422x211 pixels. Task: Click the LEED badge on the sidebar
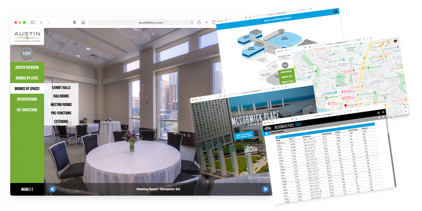(27, 54)
